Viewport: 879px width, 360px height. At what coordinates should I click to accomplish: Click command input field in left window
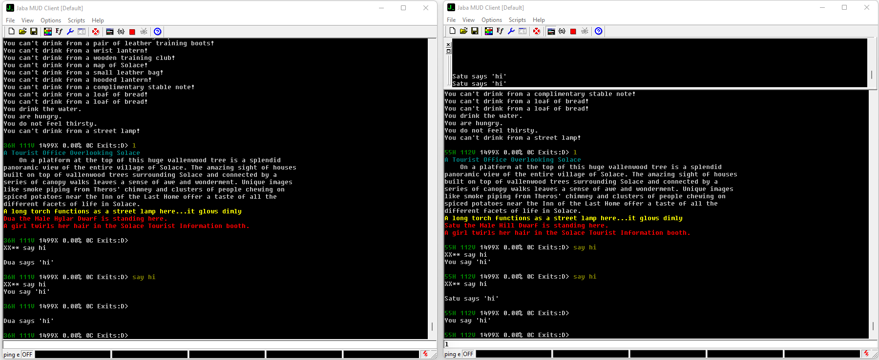click(x=219, y=344)
